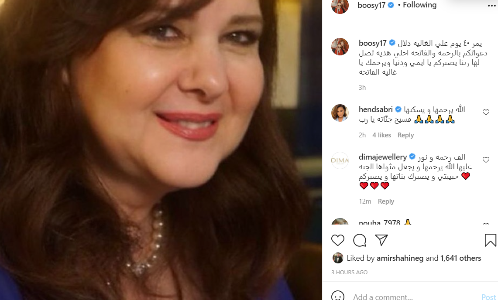498x300 pixels.
Task: Open comments via the speech bubble icon
Action: click(x=360, y=240)
